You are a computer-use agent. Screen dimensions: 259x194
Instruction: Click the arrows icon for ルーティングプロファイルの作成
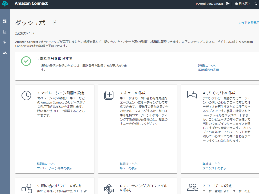109,189
